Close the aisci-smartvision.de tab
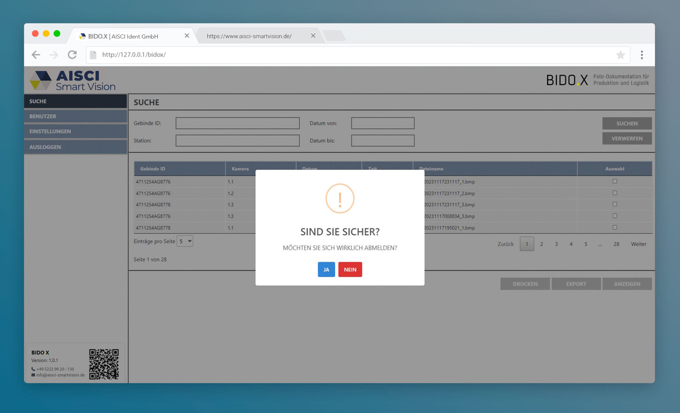The height and width of the screenshot is (413, 680). click(x=313, y=36)
